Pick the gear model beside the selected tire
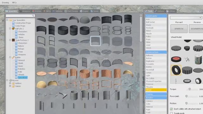 point(187,70)
